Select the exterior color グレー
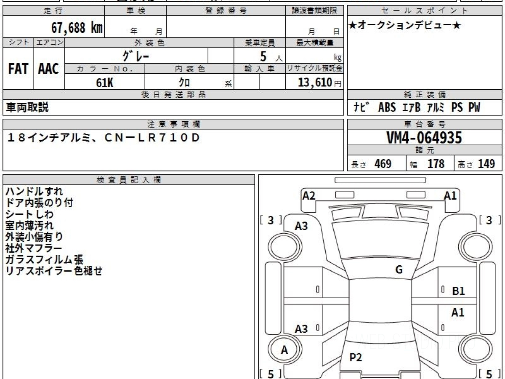The image size is (505, 379). tap(136, 56)
